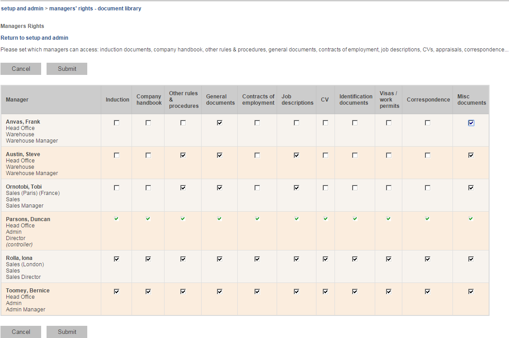Check Correspondence for Anvas, Frank
This screenshot has height=338, width=509.
(428, 123)
